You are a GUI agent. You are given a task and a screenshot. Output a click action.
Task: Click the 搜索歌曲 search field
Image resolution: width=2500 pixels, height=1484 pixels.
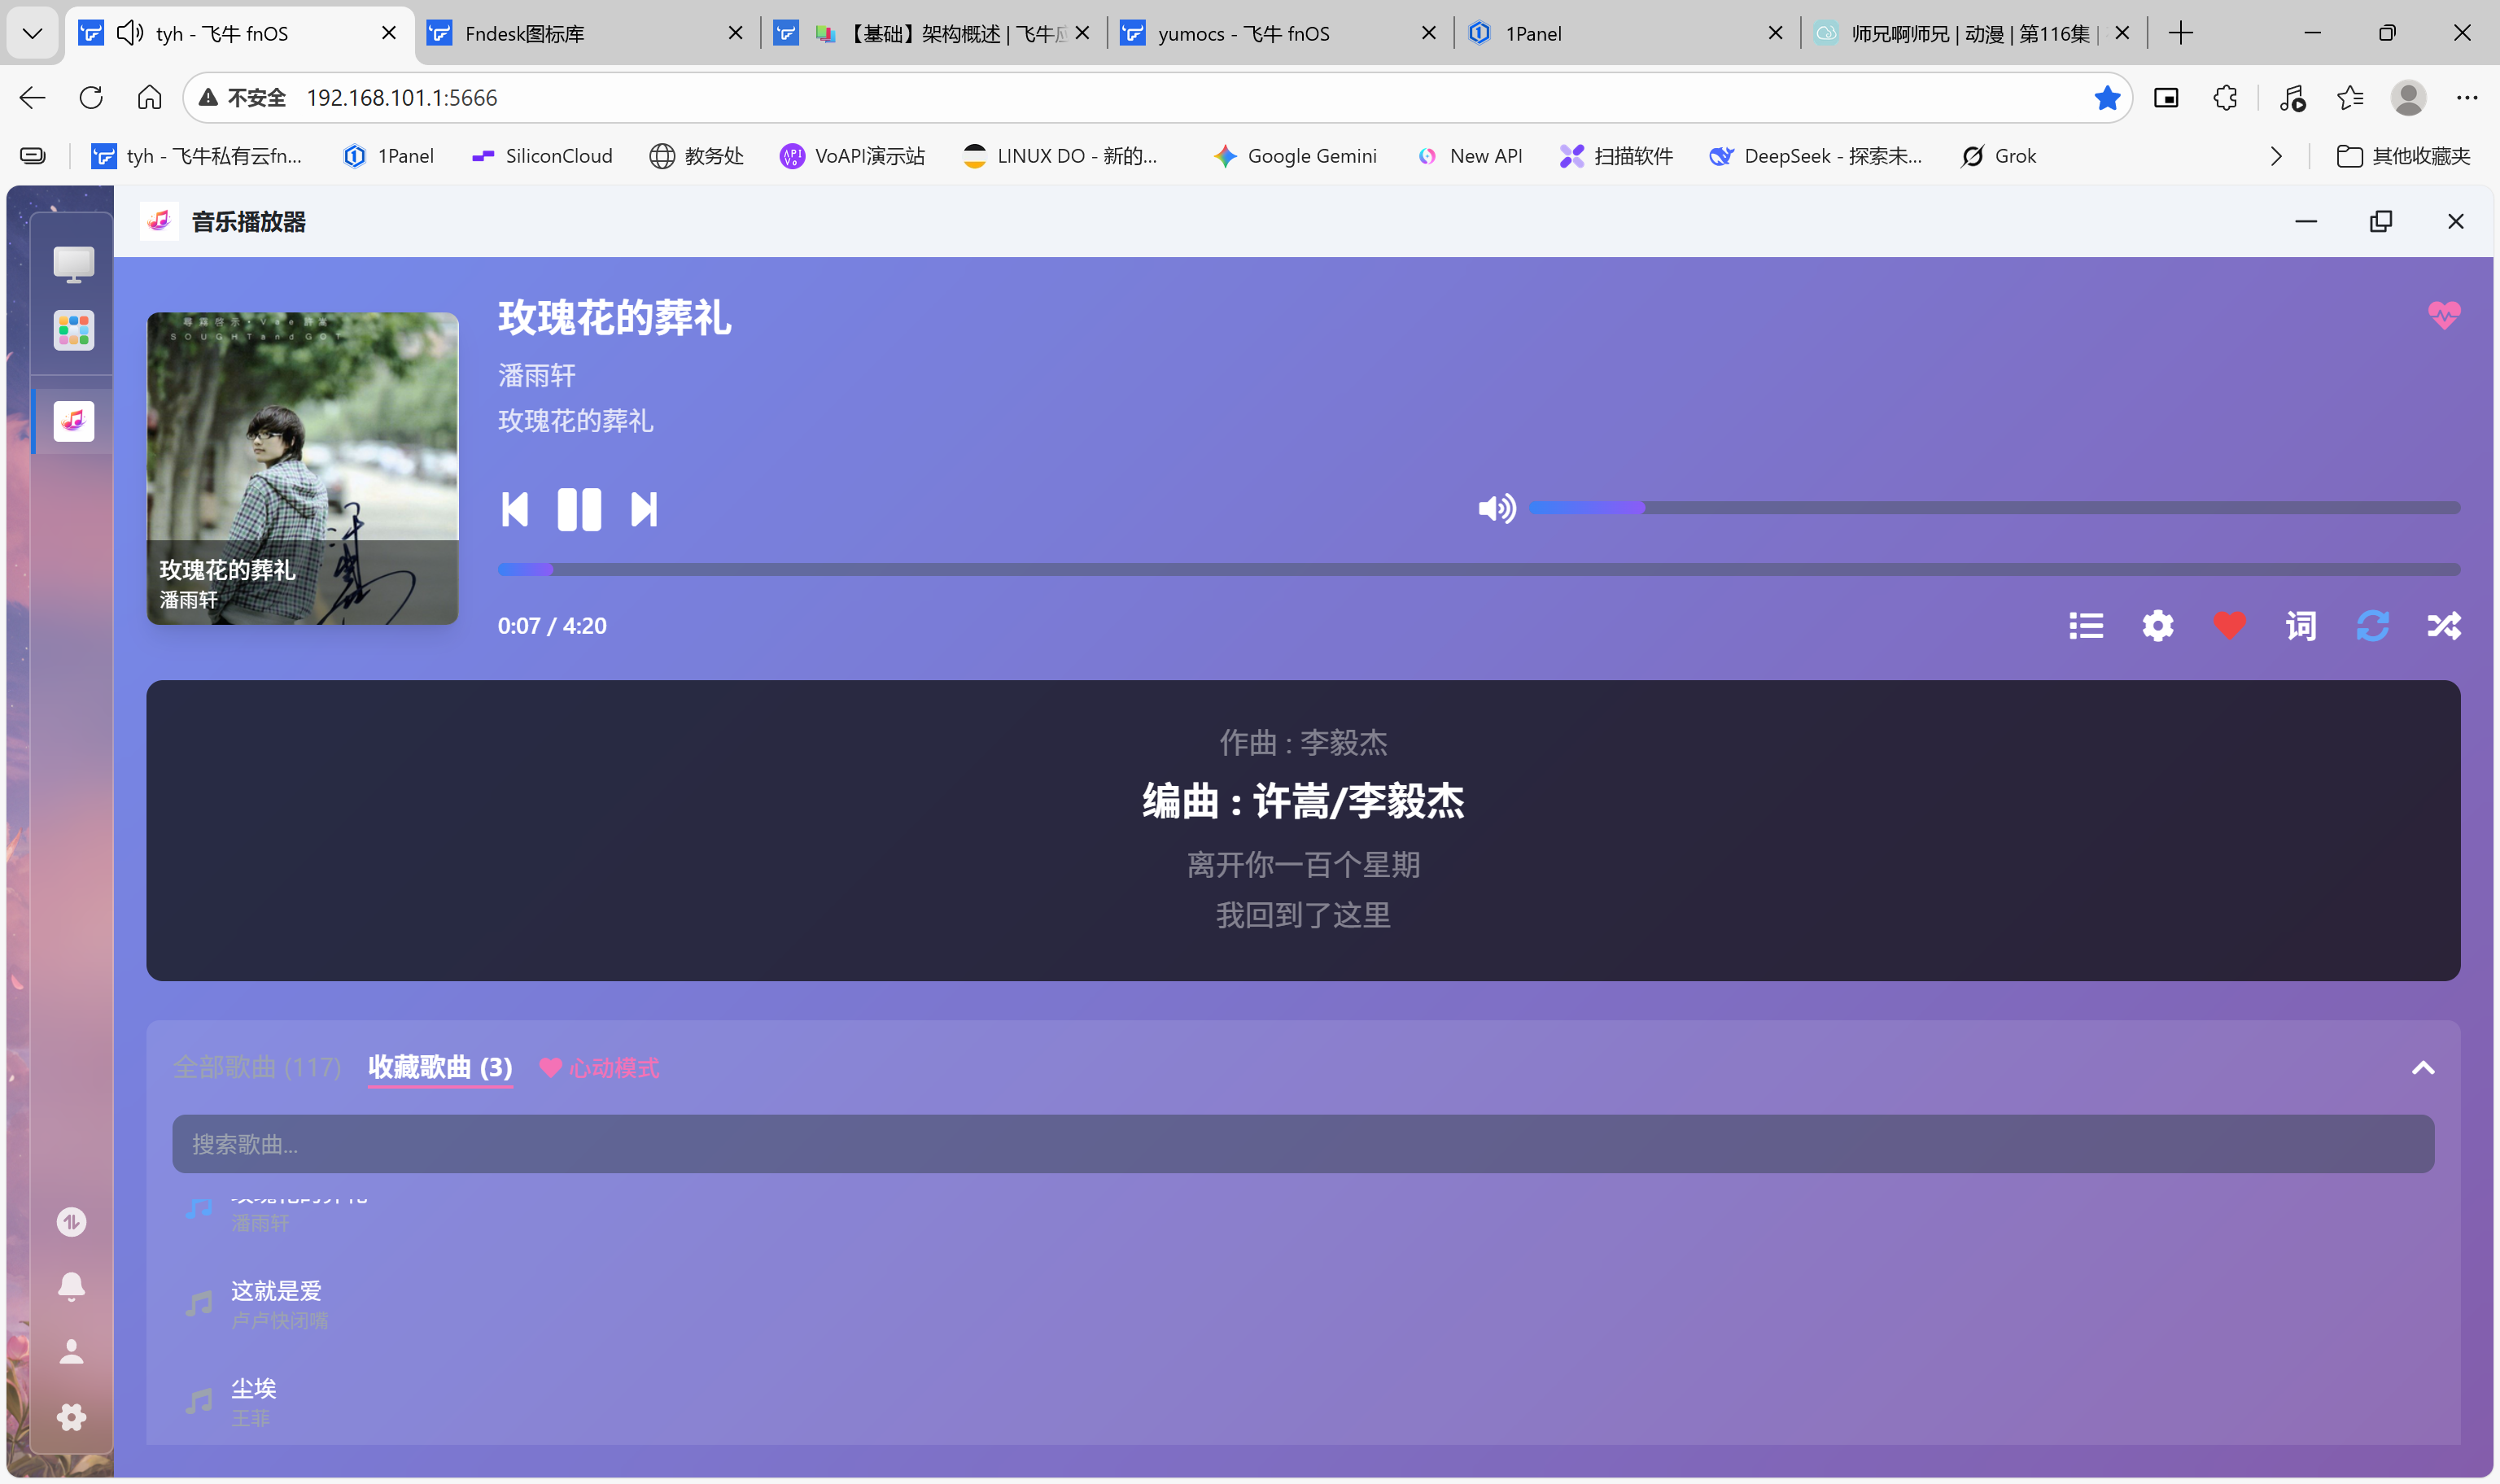click(x=1302, y=1144)
